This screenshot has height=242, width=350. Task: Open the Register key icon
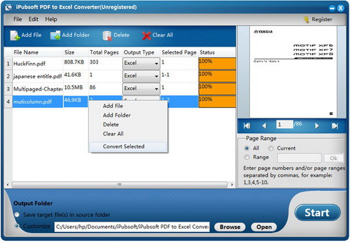(x=306, y=19)
